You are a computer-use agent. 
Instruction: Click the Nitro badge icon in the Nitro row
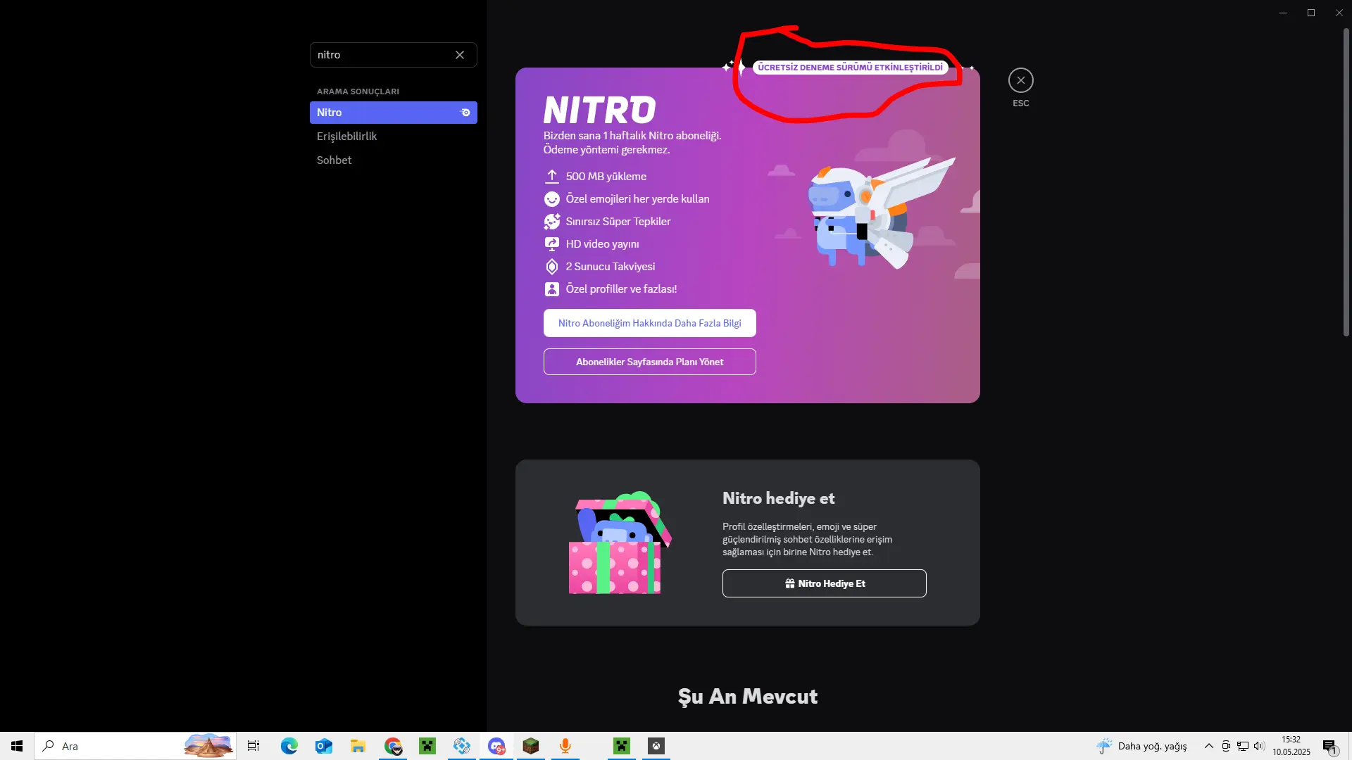tap(465, 113)
